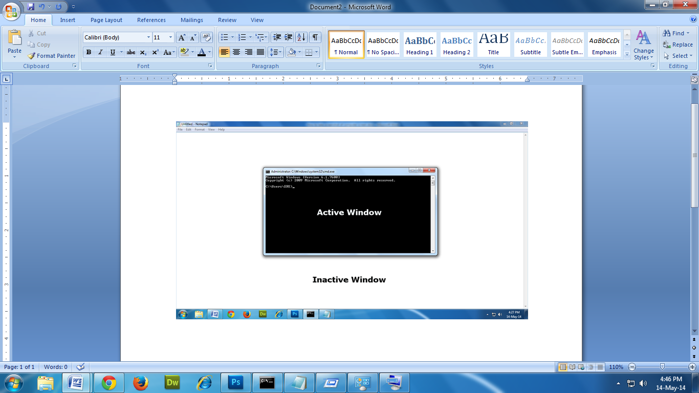
Task: Open the View tab
Action: click(257, 20)
